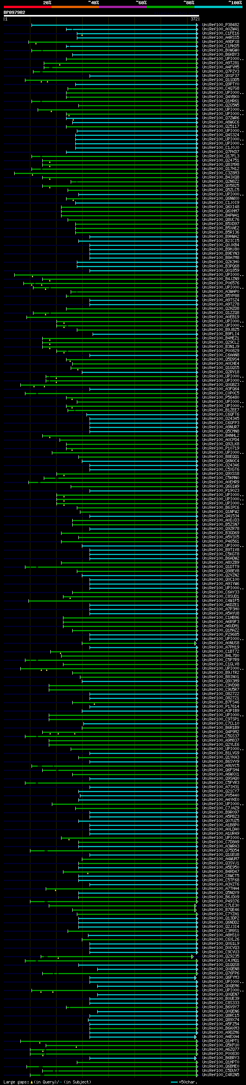Open the UniRef100_B6V9Y7 hit
This screenshot has height=1085, width=246.
220,1008
